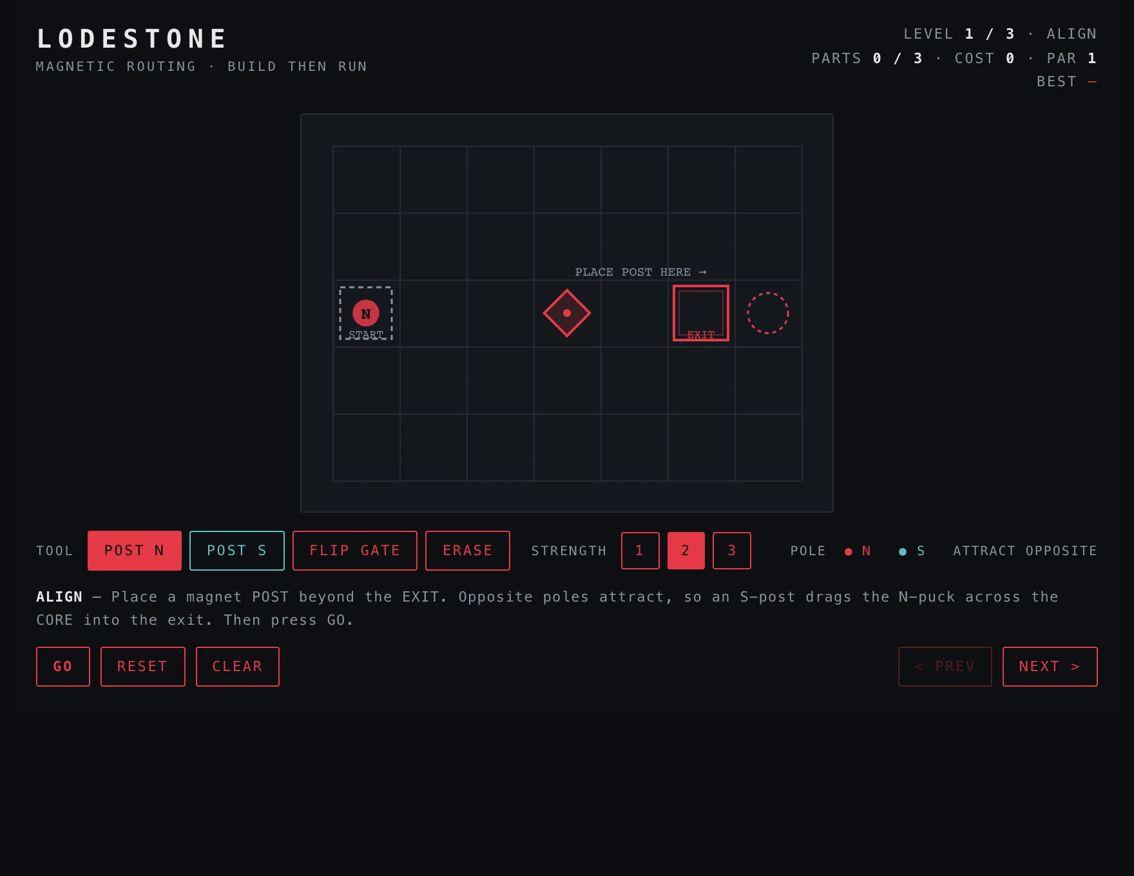
Task: Click the CLEAR button
Action: (x=238, y=667)
